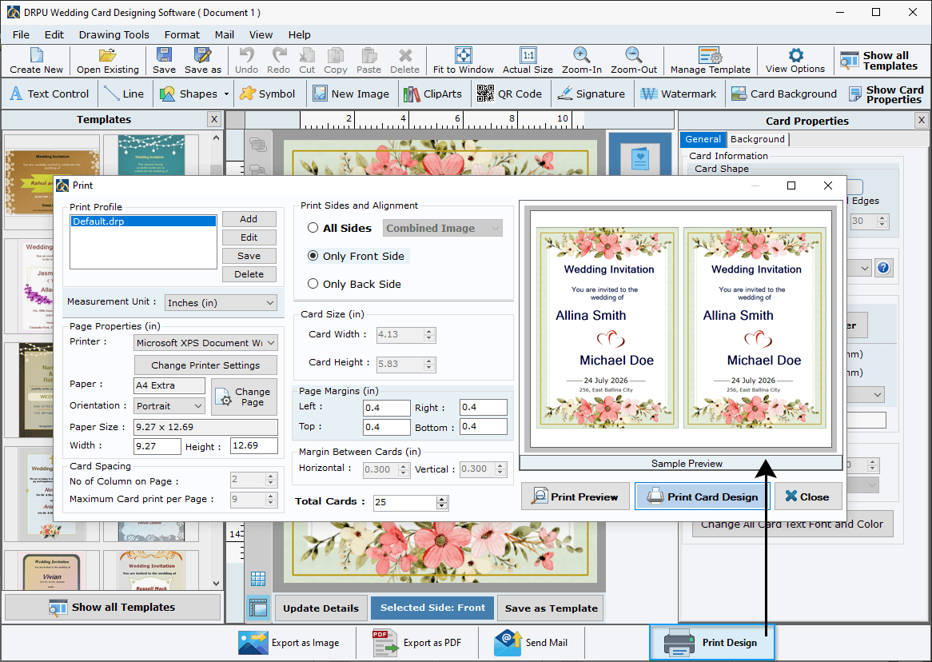This screenshot has height=662, width=932.
Task: Click Delete print profile button
Action: (x=249, y=274)
